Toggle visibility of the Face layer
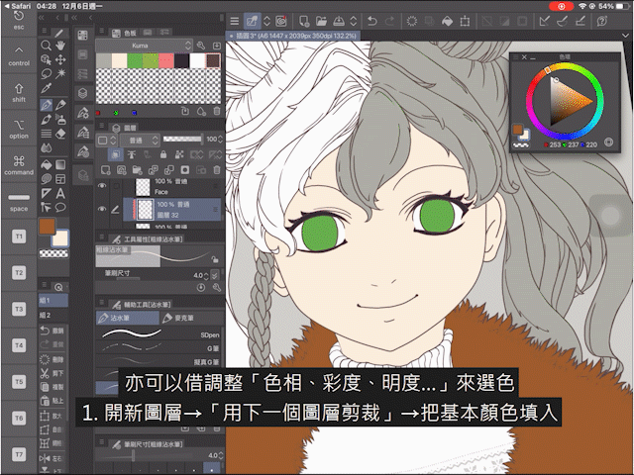 [102, 186]
